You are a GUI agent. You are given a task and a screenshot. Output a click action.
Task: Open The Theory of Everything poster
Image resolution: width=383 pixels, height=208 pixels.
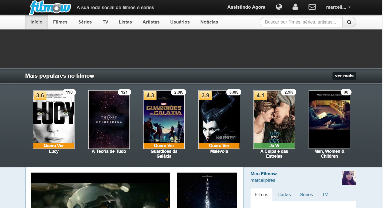[x=109, y=120]
